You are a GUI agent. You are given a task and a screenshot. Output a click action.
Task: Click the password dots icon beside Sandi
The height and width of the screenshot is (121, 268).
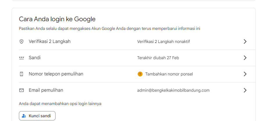[x=22, y=58]
